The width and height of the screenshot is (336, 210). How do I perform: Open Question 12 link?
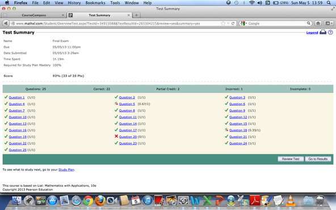pos(238,117)
